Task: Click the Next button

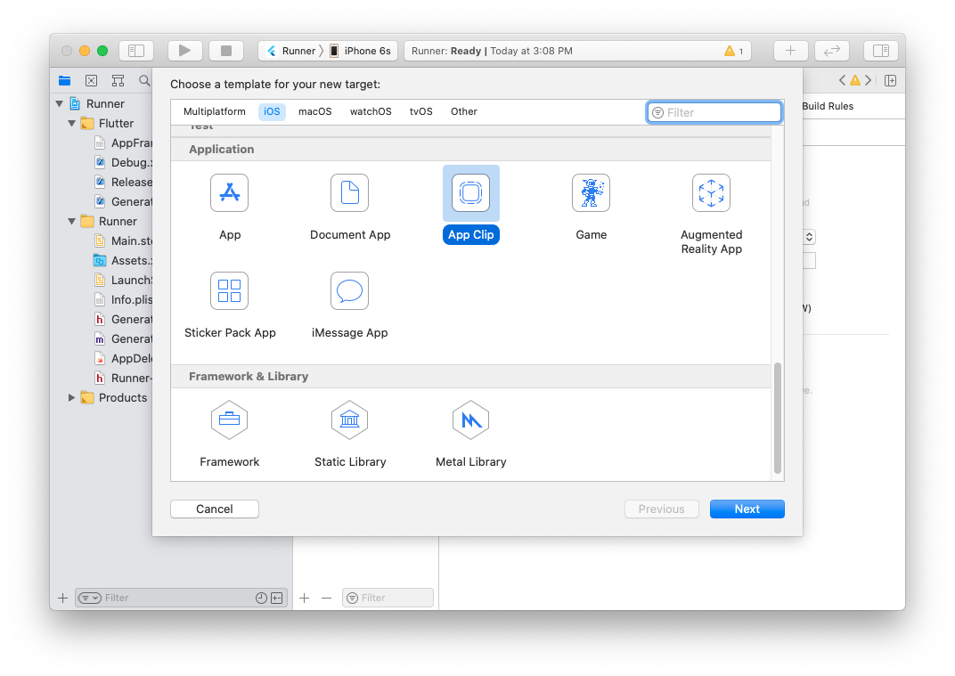Action: [x=747, y=509]
